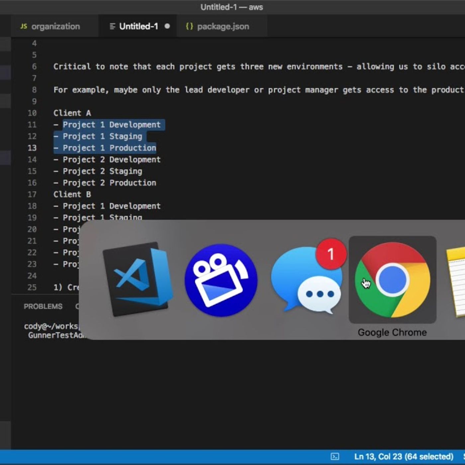Image resolution: width=465 pixels, height=465 pixels.
Task: Select the Visual Studio Code icon in app switcher
Action: (x=138, y=279)
